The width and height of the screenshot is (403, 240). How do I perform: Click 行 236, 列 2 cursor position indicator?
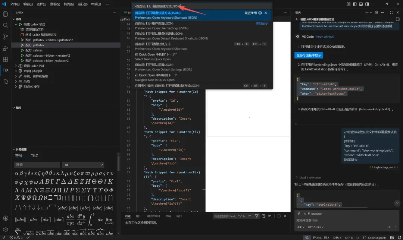pos(321,238)
